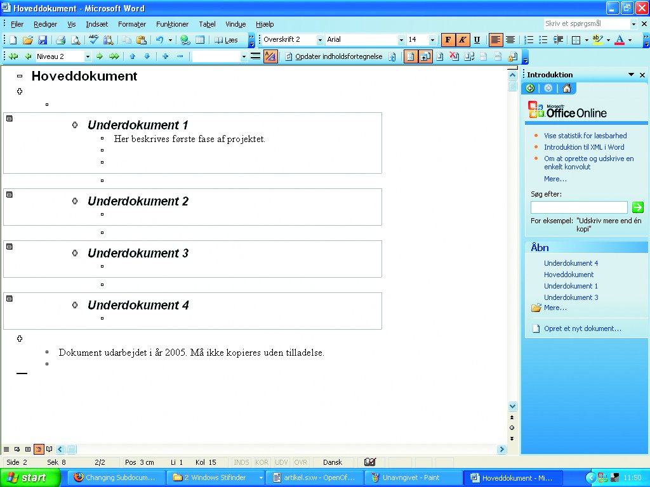The height and width of the screenshot is (487, 650).
Task: Open link Introduktion til XML i Word
Action: click(584, 147)
